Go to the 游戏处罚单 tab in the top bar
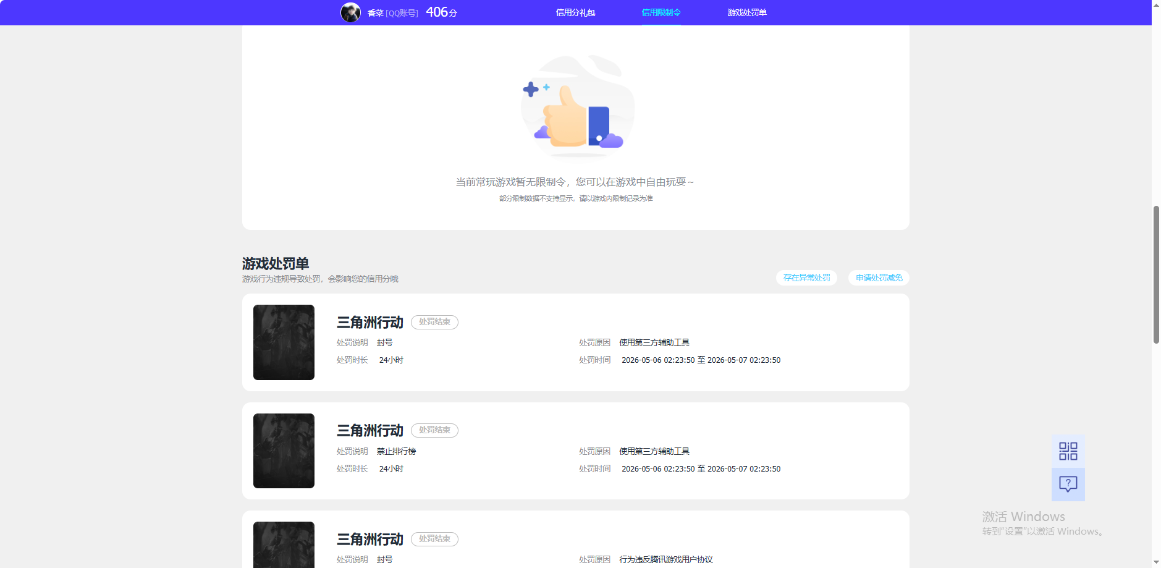The height and width of the screenshot is (568, 1161). tap(747, 12)
